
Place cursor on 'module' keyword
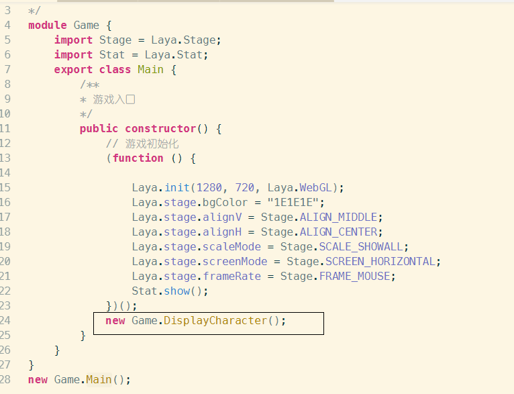47,26
